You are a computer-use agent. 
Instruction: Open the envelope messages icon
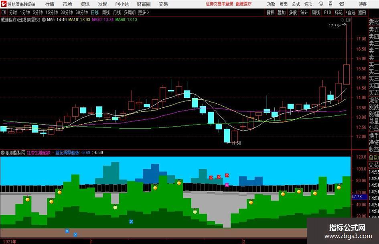[342, 4]
